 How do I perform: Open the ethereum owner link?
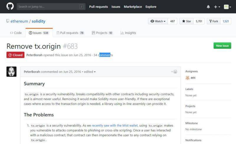click(x=19, y=21)
